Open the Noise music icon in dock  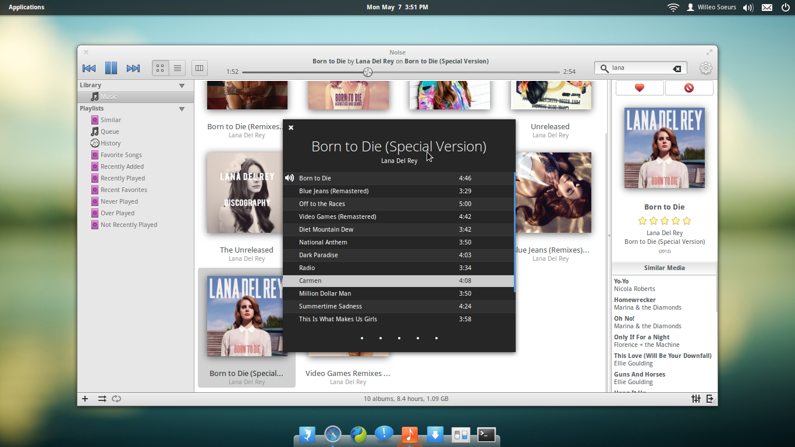[410, 435]
